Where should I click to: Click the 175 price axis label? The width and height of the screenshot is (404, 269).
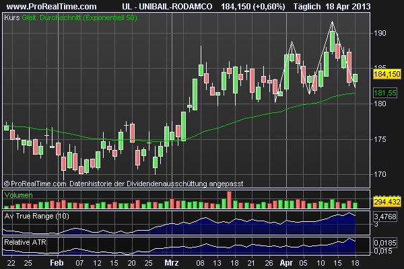click(380, 139)
